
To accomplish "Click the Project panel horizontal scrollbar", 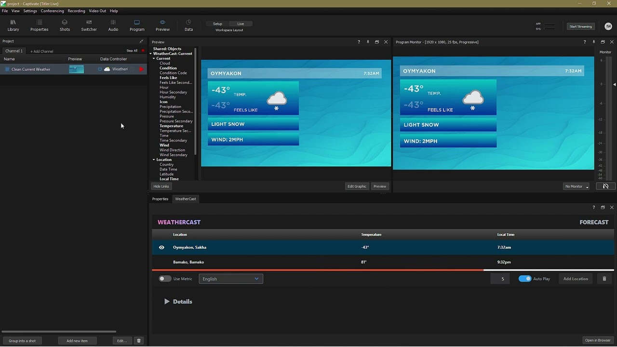I will click(x=59, y=332).
